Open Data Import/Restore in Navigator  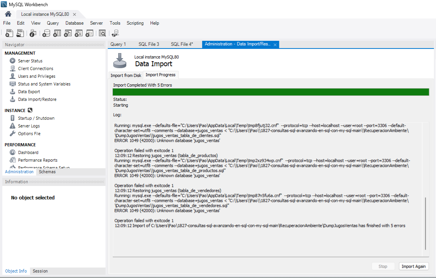click(37, 99)
